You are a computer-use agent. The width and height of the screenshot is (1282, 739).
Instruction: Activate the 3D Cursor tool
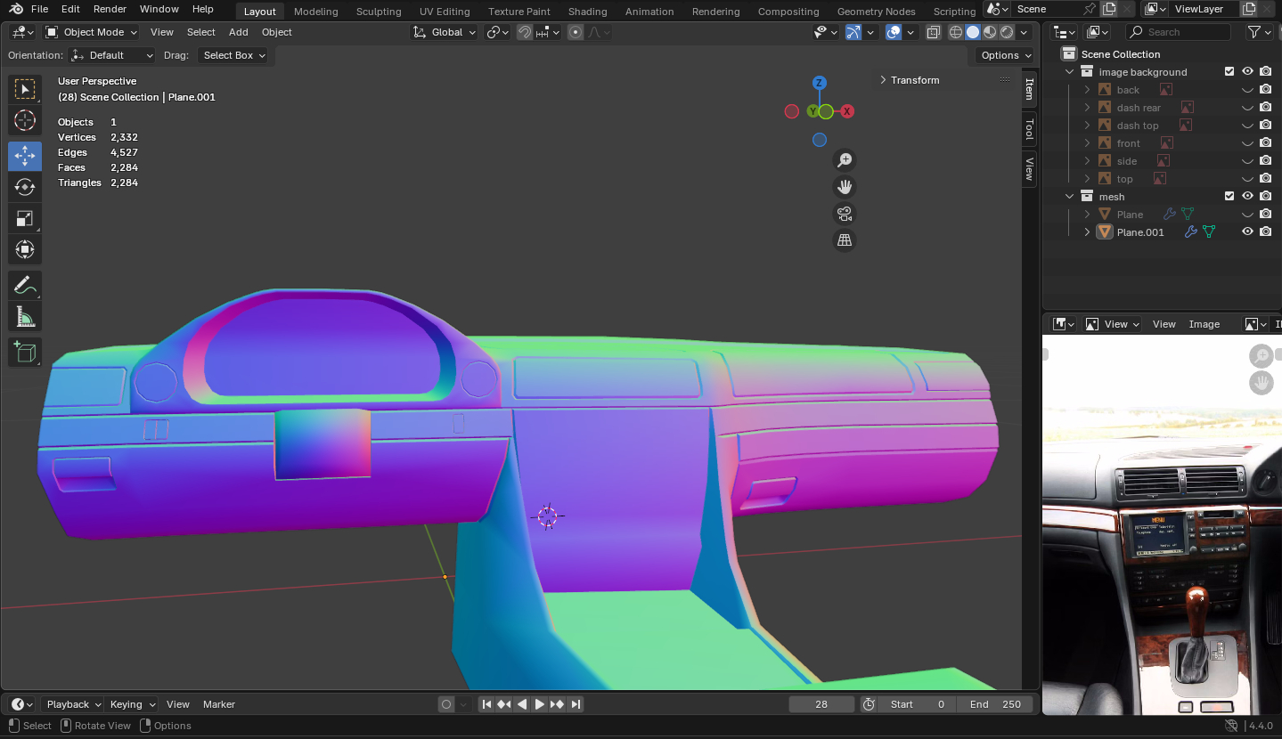[x=25, y=120]
